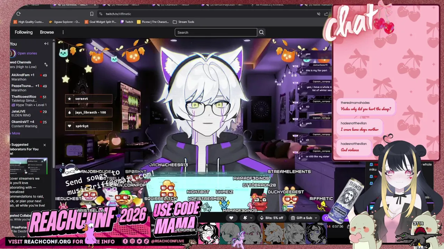Open the Picrew bookmark
444x249 pixels.
coord(153,22)
